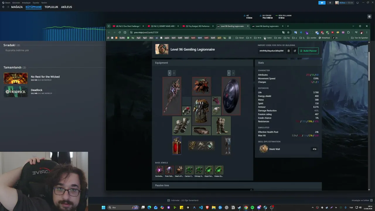Viewport: 375px width, 211px height.
Task: Open the Deadlock download entry
Action: click(28, 91)
